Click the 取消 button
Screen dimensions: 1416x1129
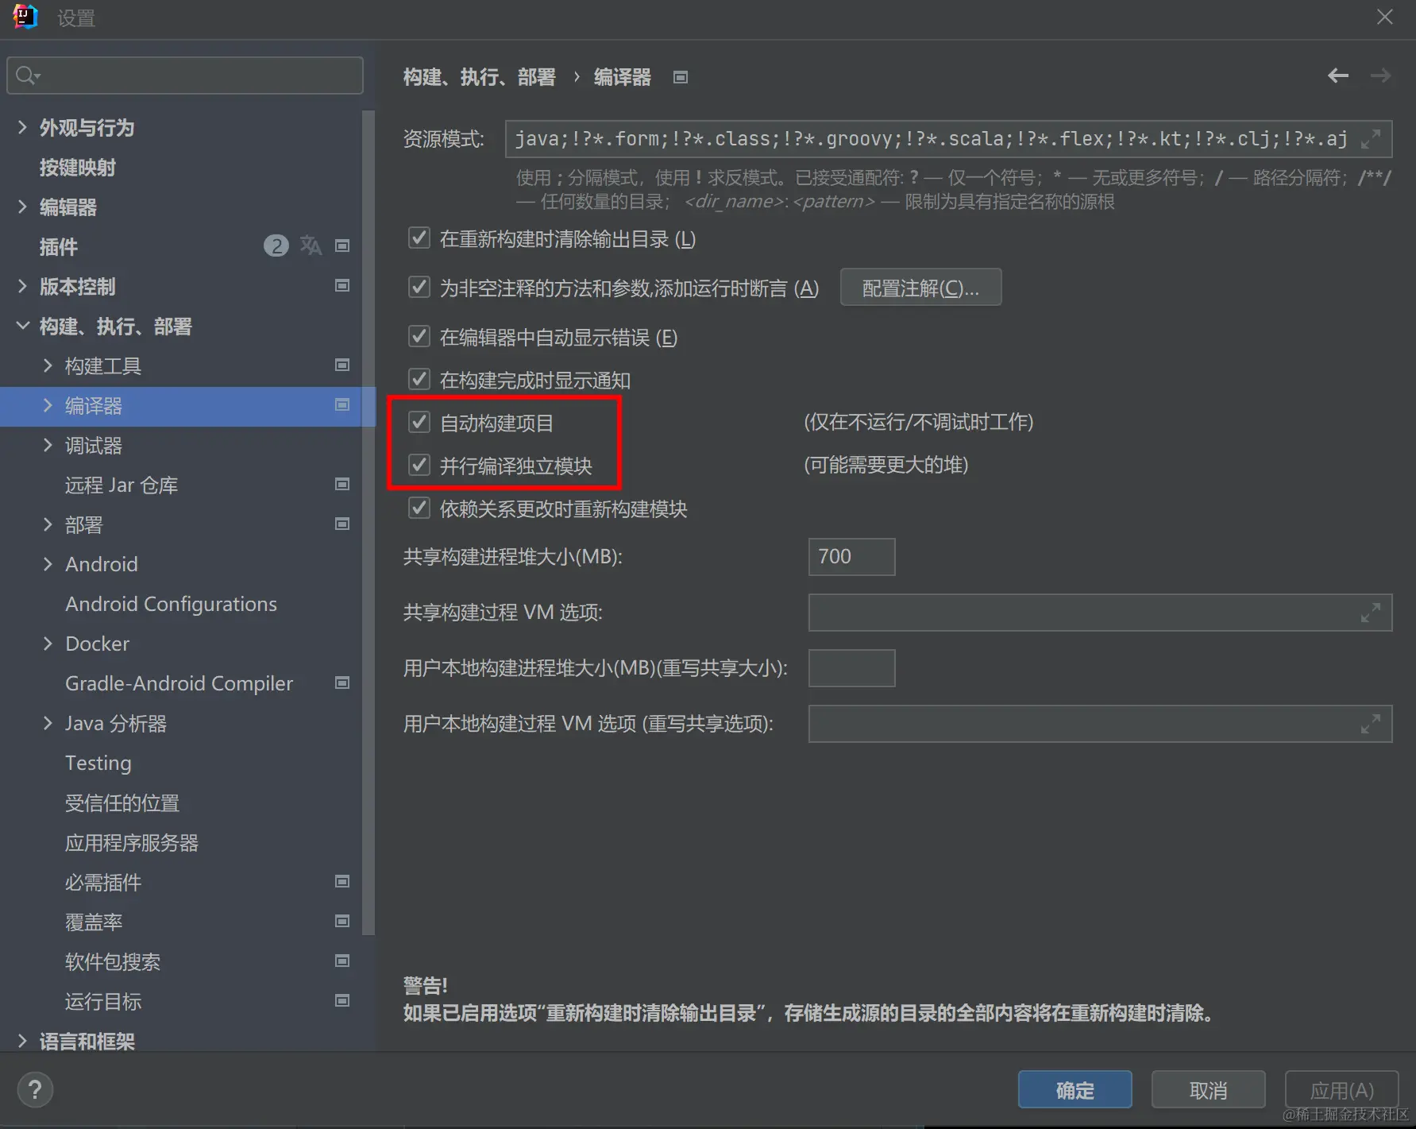coord(1208,1089)
